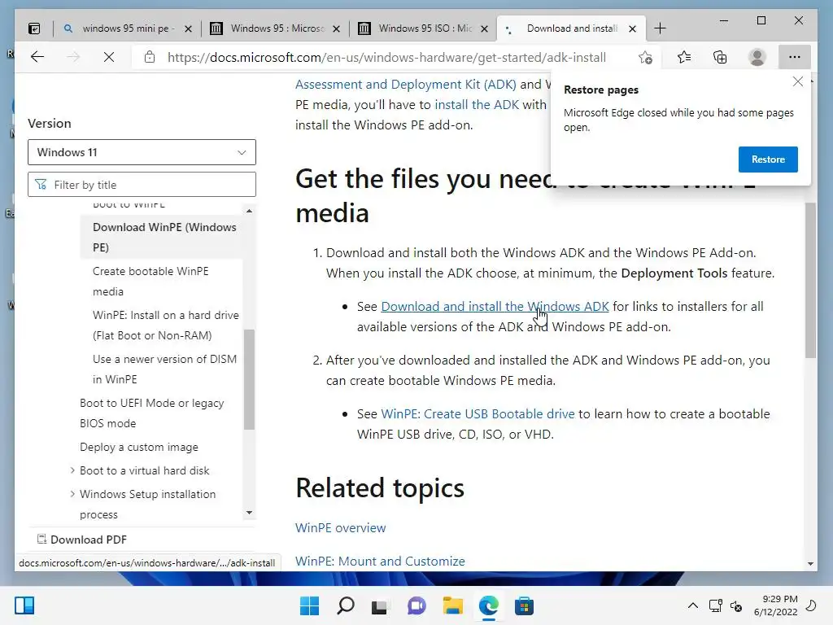The image size is (833, 625).
Task: Open the Collections panel
Action: (x=720, y=57)
